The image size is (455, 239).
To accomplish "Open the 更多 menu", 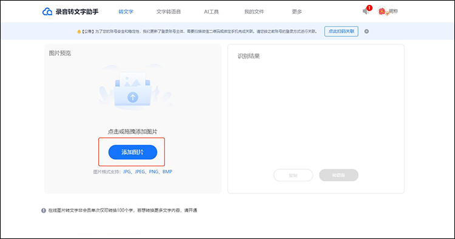I will (x=297, y=12).
